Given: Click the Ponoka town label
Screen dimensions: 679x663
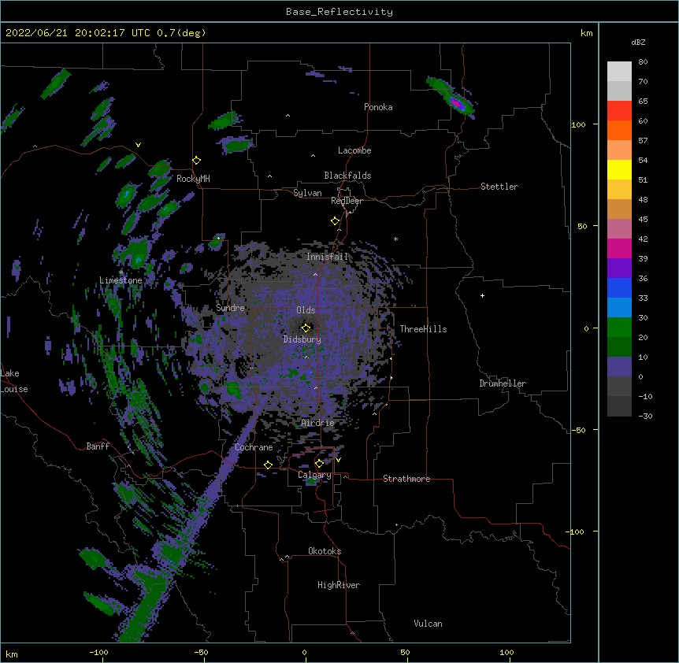Looking at the screenshot, I should (378, 107).
